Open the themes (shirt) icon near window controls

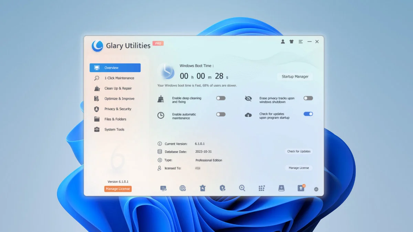(x=291, y=41)
